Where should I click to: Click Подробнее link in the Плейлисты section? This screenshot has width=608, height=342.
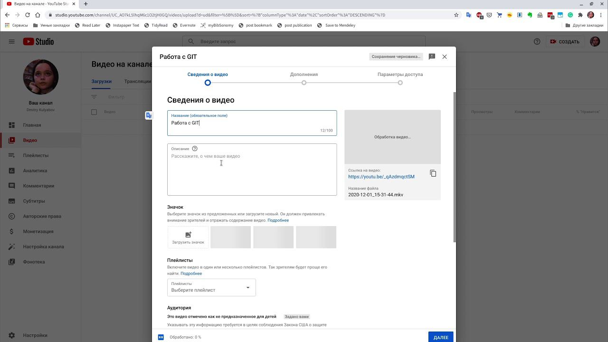pyautogui.click(x=191, y=274)
